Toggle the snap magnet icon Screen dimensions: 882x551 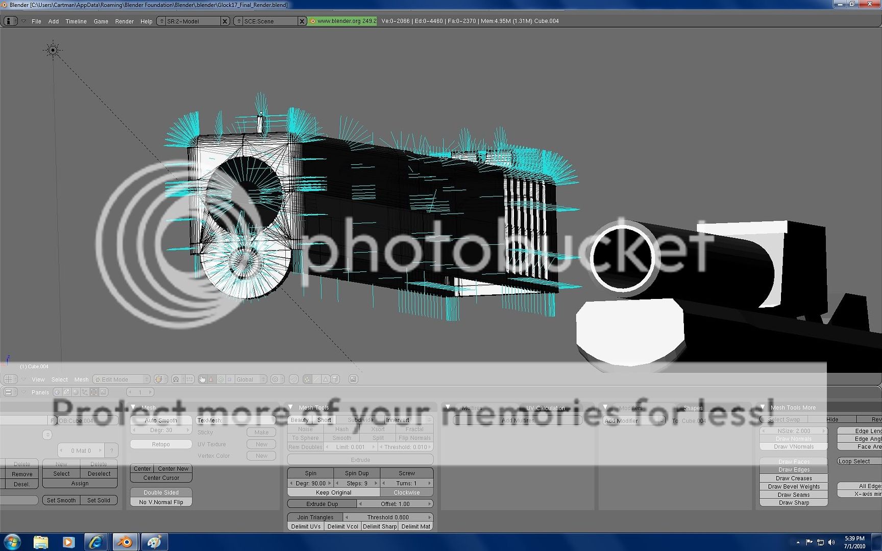coord(293,379)
